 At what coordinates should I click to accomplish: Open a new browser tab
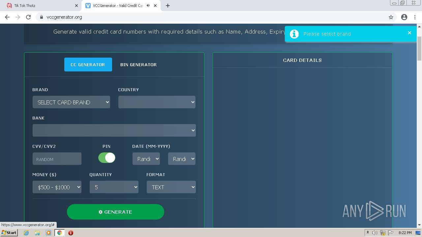(168, 6)
